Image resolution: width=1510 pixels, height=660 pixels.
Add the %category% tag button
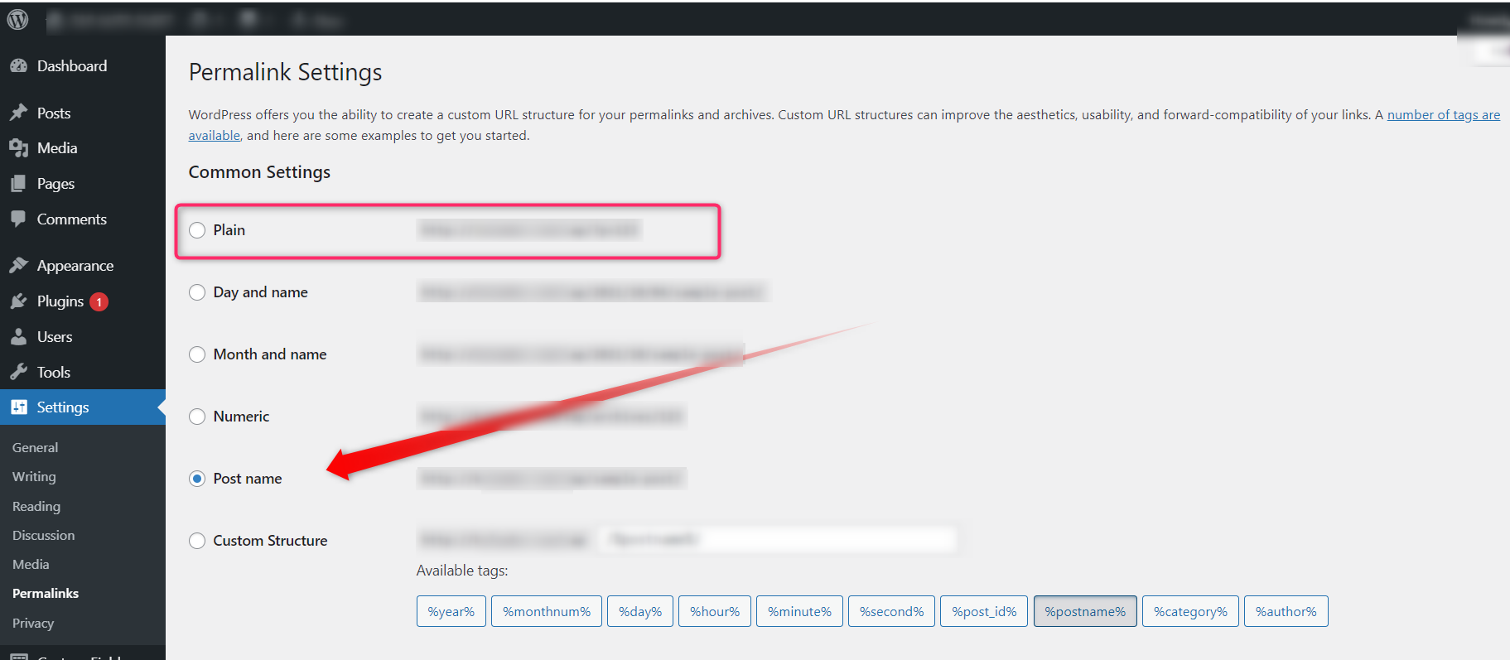(1190, 611)
